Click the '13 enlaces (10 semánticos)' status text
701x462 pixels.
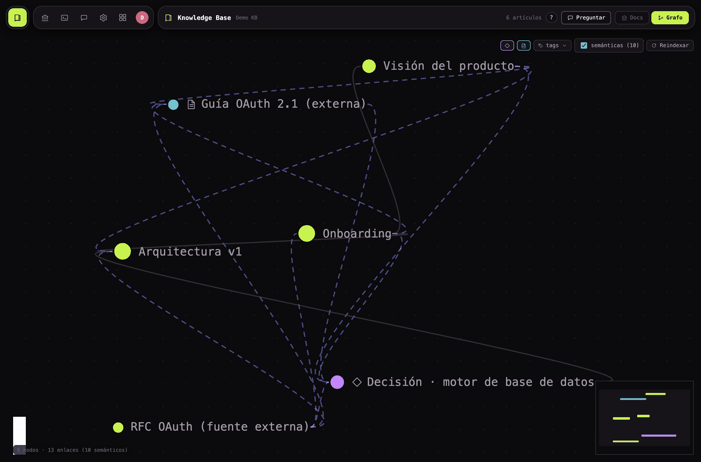click(x=88, y=450)
